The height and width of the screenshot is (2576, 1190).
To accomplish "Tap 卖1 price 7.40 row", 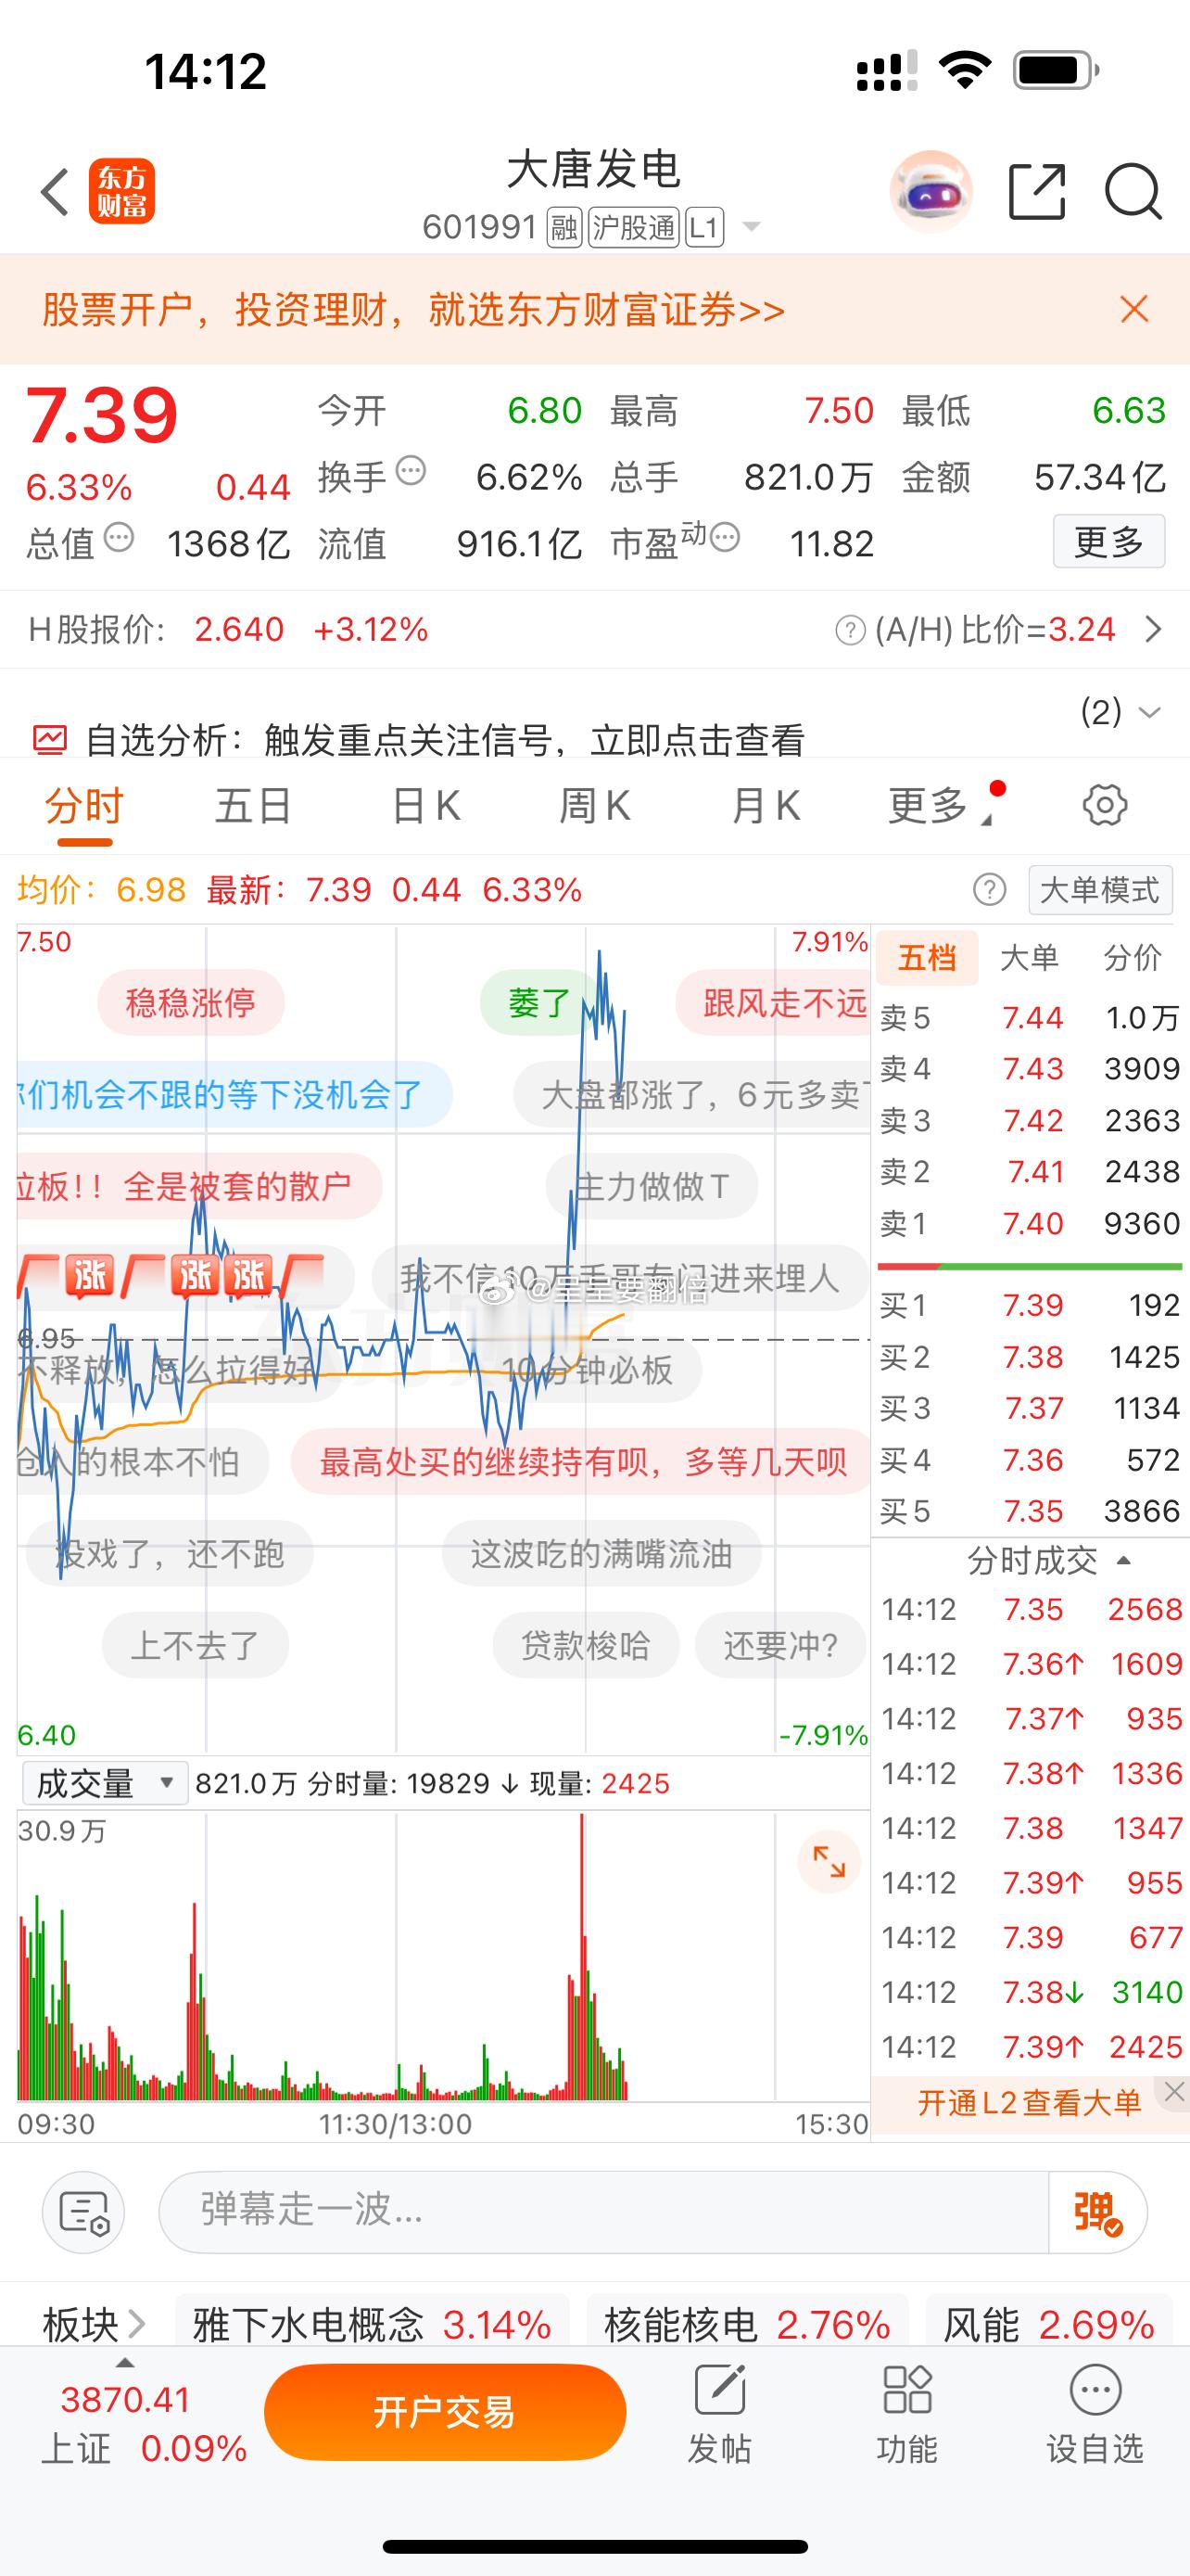I will click(1031, 1223).
